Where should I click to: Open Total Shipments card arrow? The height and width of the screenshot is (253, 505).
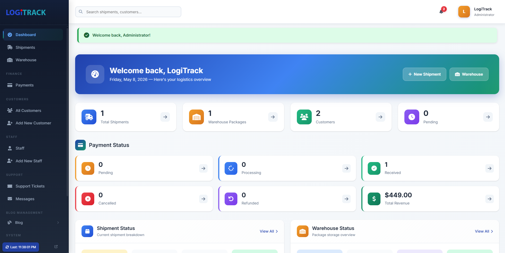pyautogui.click(x=165, y=117)
